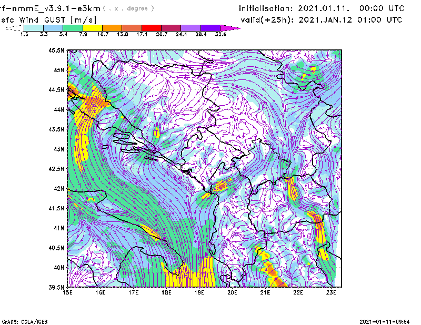This screenshot has height=325, width=421.
Task: Click the '42N' latitude label
Action: click(59, 188)
